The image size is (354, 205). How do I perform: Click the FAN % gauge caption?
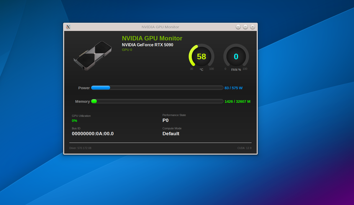236,70
